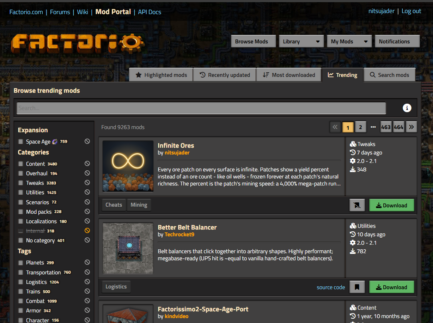
Task: Tick the Space Age checkbox
Action: point(21,141)
